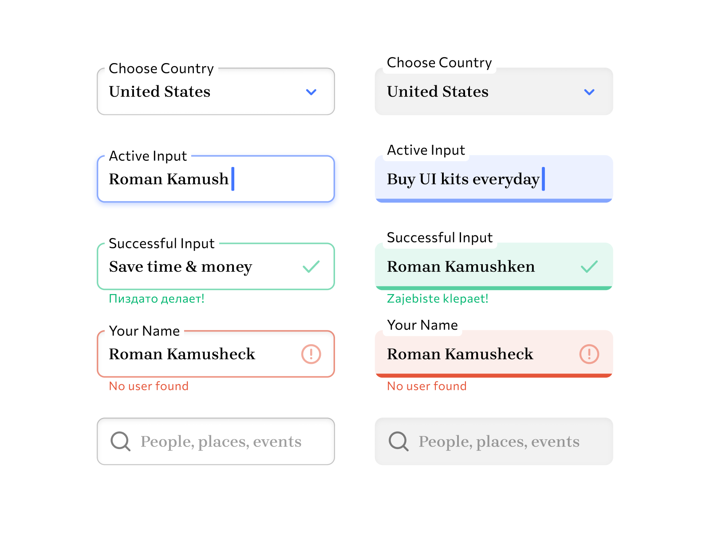Click the magnifier icon in filled search box
Screen dimensions: 710x533
point(398,442)
